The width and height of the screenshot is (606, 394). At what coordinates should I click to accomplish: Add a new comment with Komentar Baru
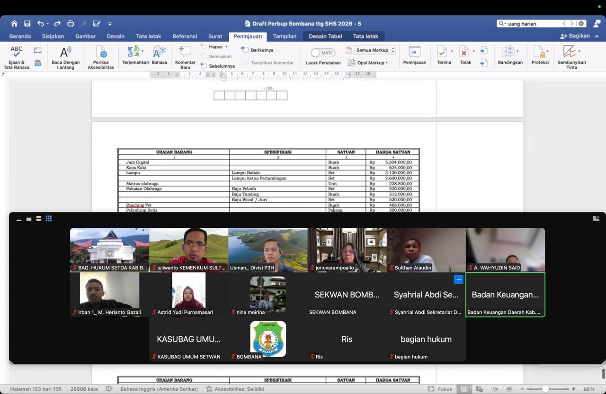[185, 52]
